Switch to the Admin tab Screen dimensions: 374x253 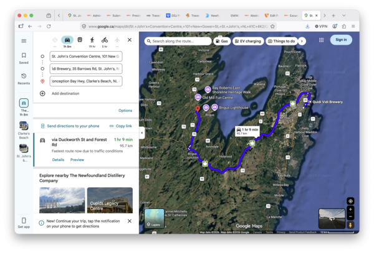[94, 16]
